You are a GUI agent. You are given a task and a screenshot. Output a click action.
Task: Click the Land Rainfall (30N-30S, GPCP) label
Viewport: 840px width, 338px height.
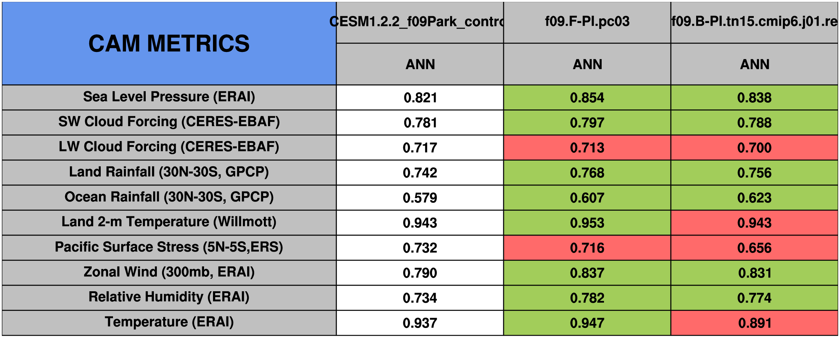click(x=169, y=172)
